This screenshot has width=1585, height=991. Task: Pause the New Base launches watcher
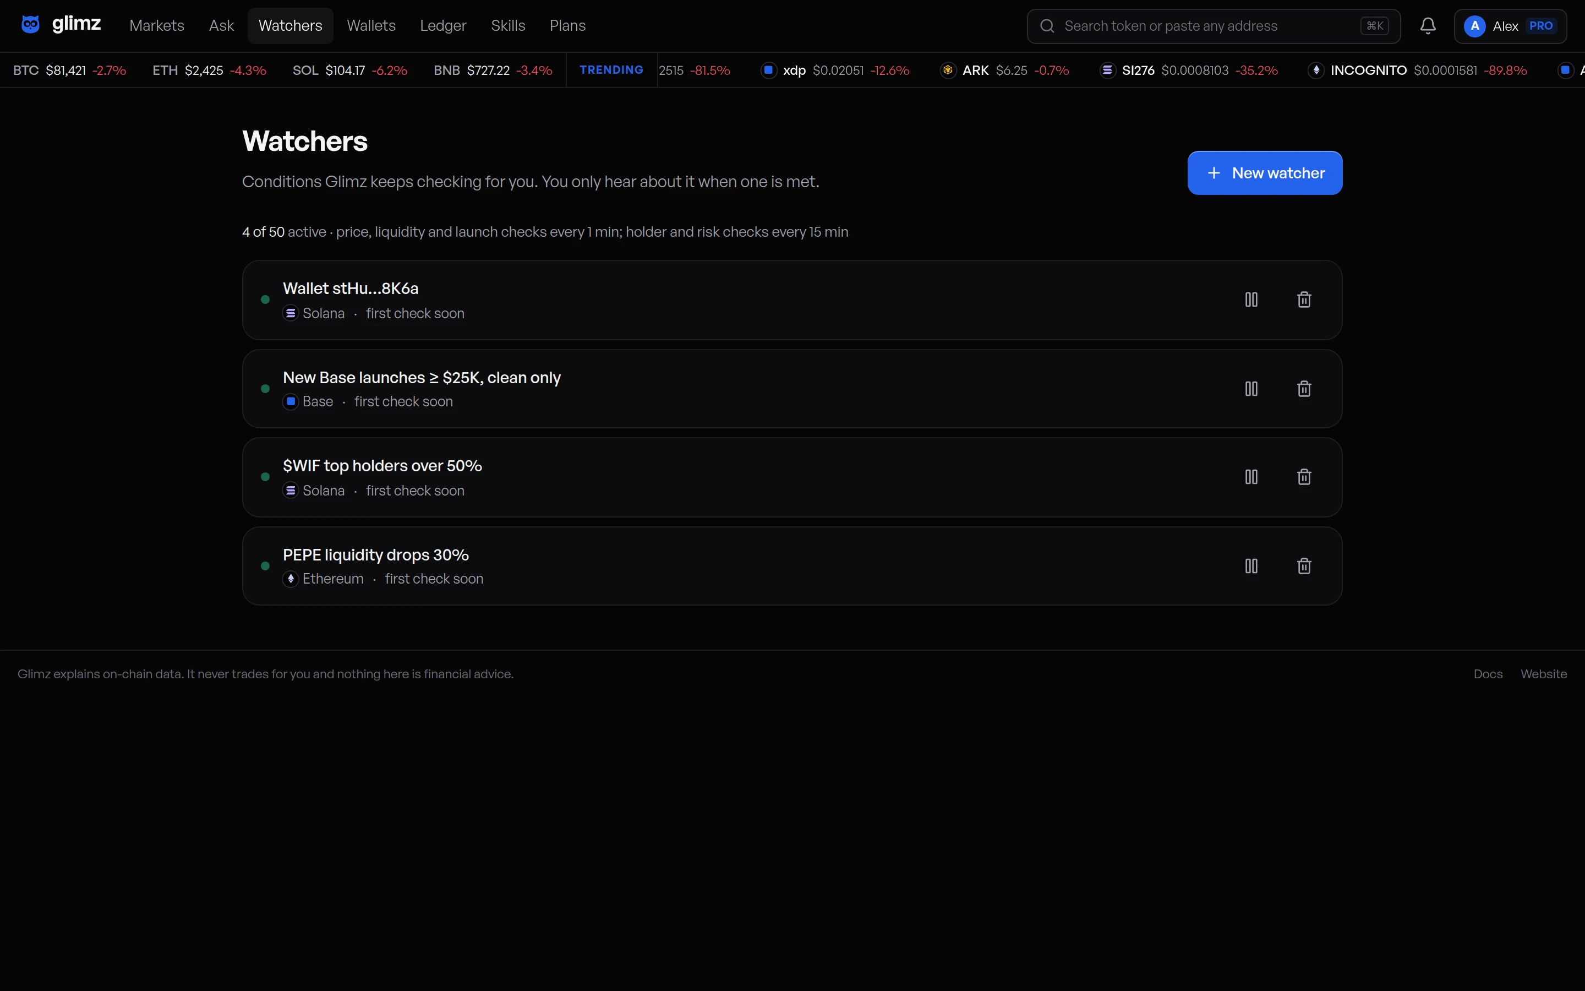[x=1251, y=389]
